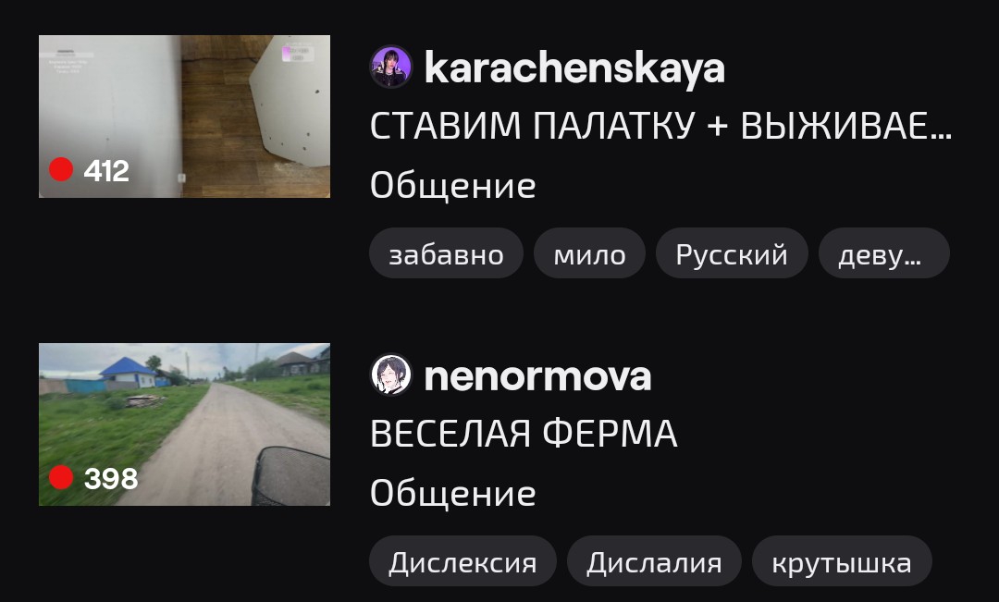Select the забавно tag

coord(446,252)
